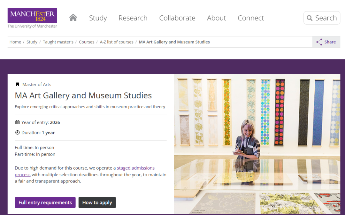This screenshot has width=345, height=215.
Task: Click the magnifying glass search icon
Action: click(x=310, y=18)
